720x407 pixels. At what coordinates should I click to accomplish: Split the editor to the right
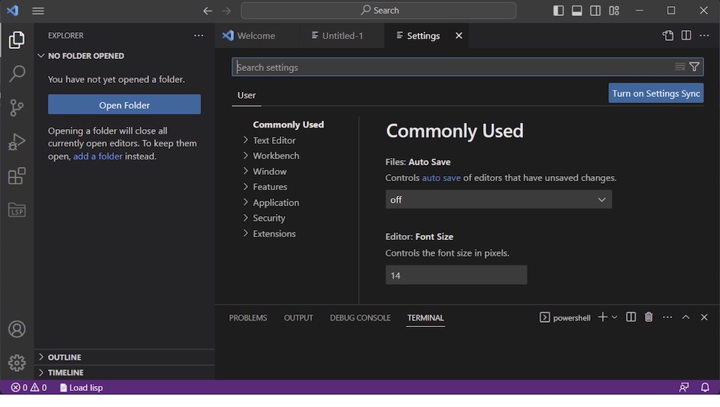pyautogui.click(x=686, y=36)
